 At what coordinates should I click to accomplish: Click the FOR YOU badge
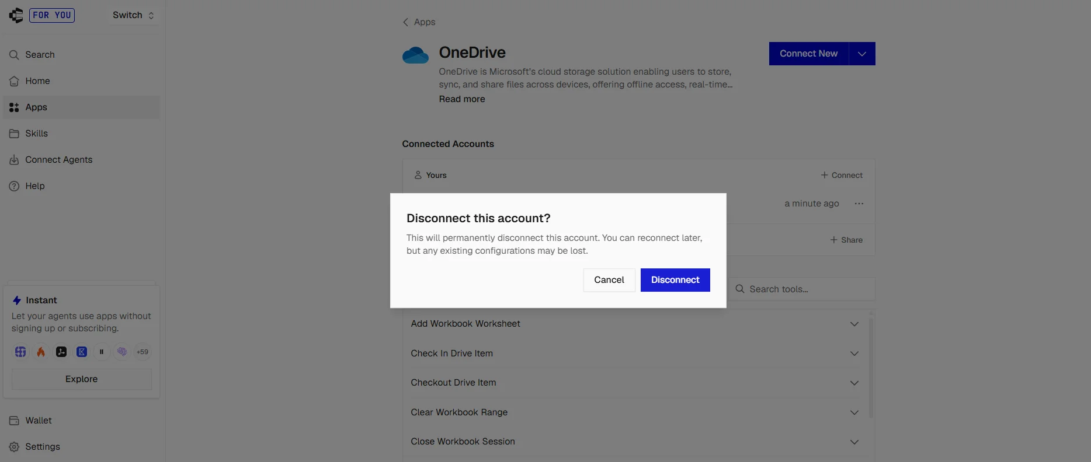tap(52, 15)
